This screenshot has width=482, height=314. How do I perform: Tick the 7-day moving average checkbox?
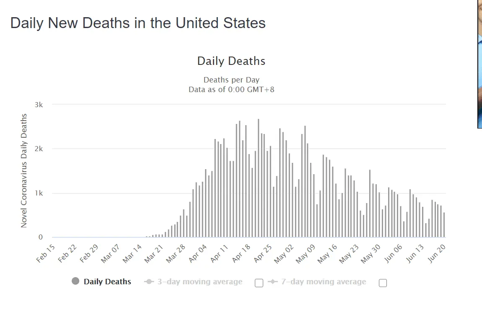click(x=383, y=283)
